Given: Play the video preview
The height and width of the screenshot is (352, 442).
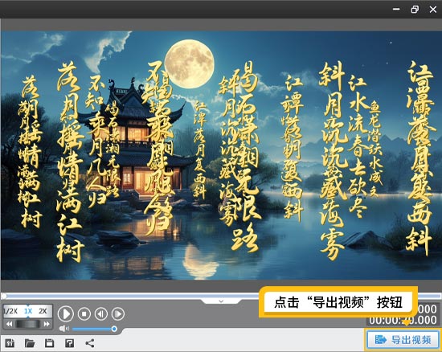Looking at the screenshot, I should click(x=66, y=313).
